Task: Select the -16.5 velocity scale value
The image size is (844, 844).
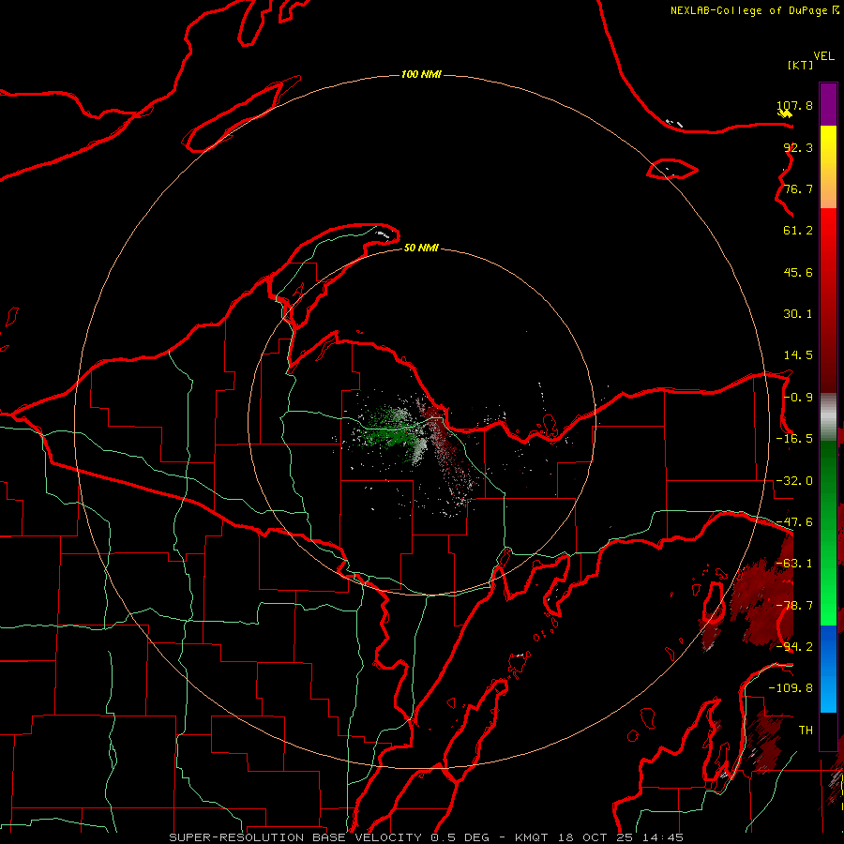Action: click(794, 439)
